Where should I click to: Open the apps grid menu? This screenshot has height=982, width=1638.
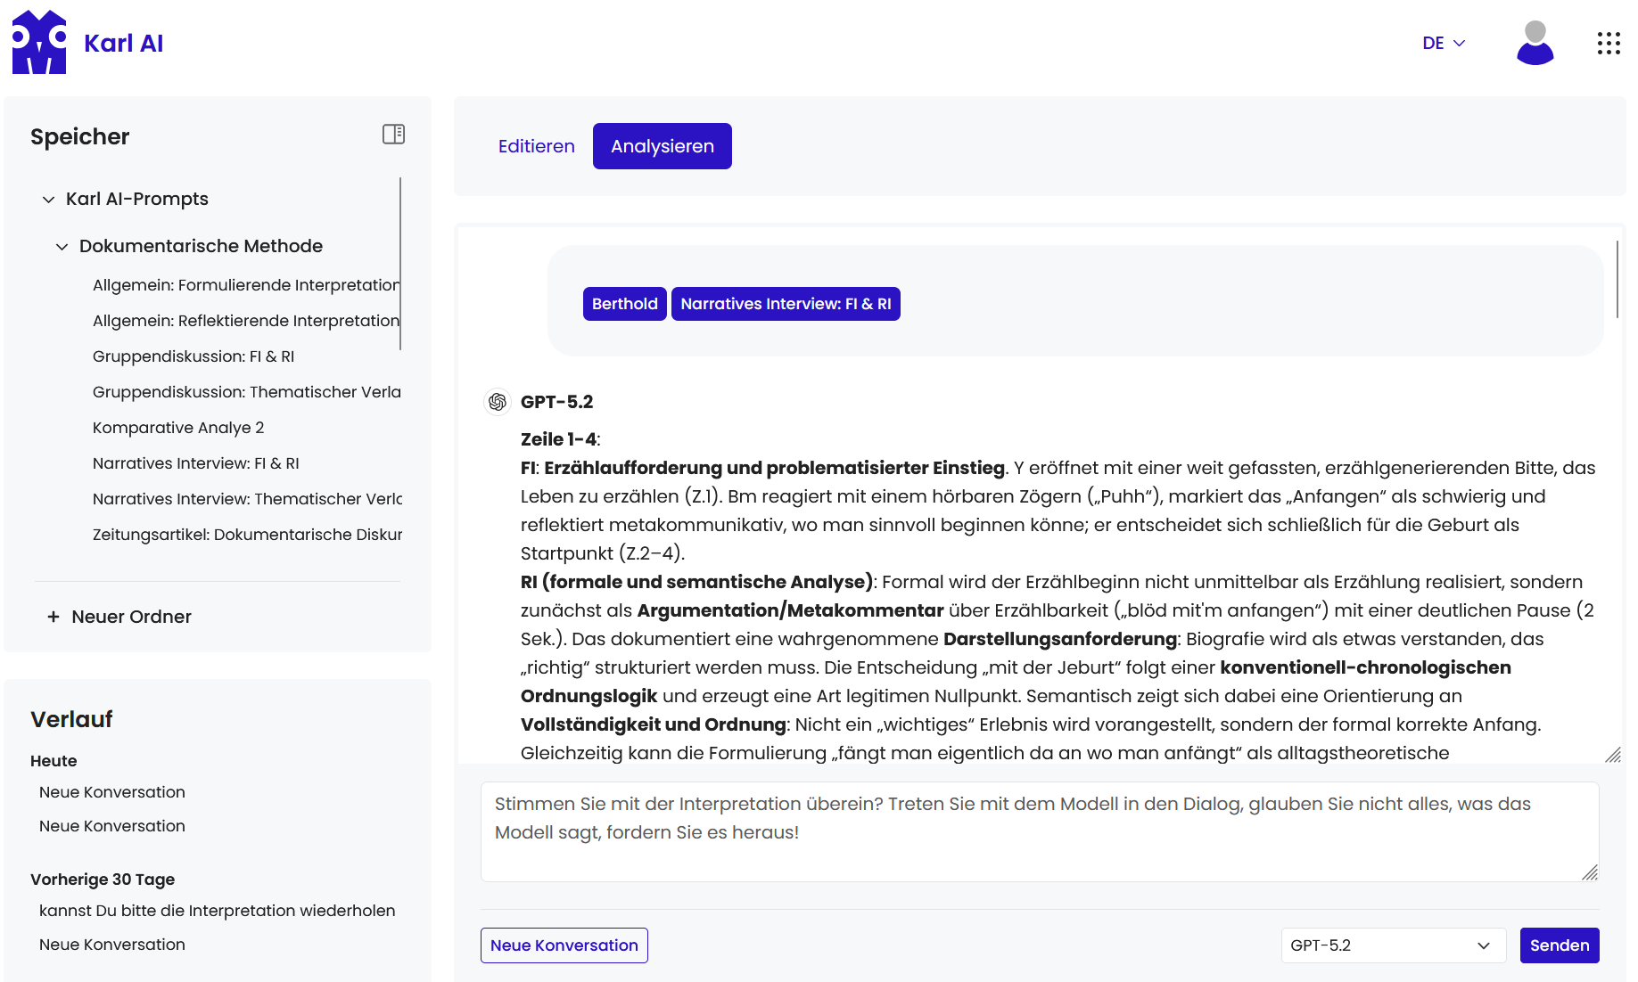pos(1609,43)
